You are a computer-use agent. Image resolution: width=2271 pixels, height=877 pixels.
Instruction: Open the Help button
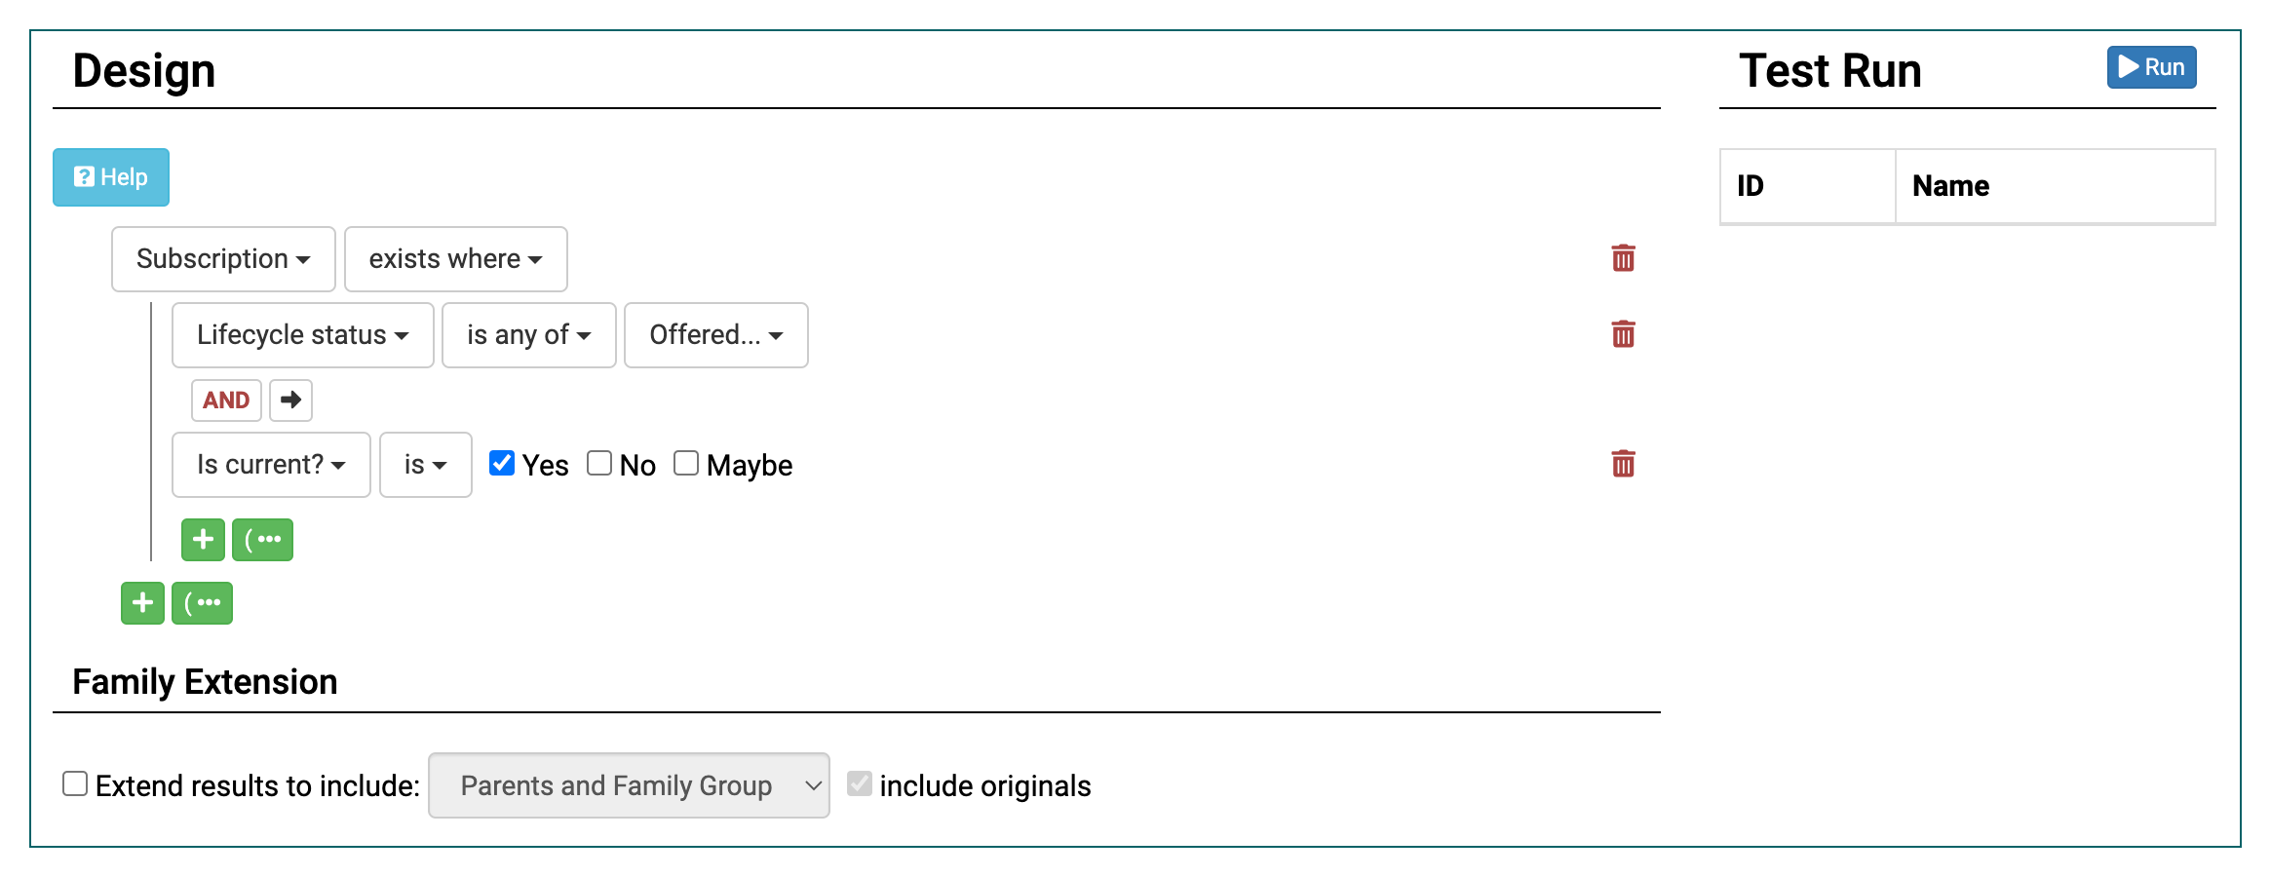(x=111, y=177)
